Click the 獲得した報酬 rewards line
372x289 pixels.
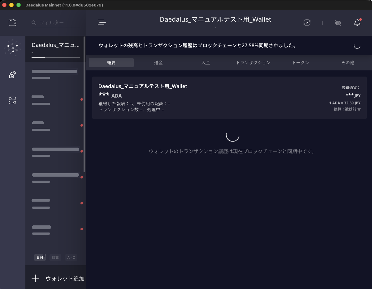134,104
